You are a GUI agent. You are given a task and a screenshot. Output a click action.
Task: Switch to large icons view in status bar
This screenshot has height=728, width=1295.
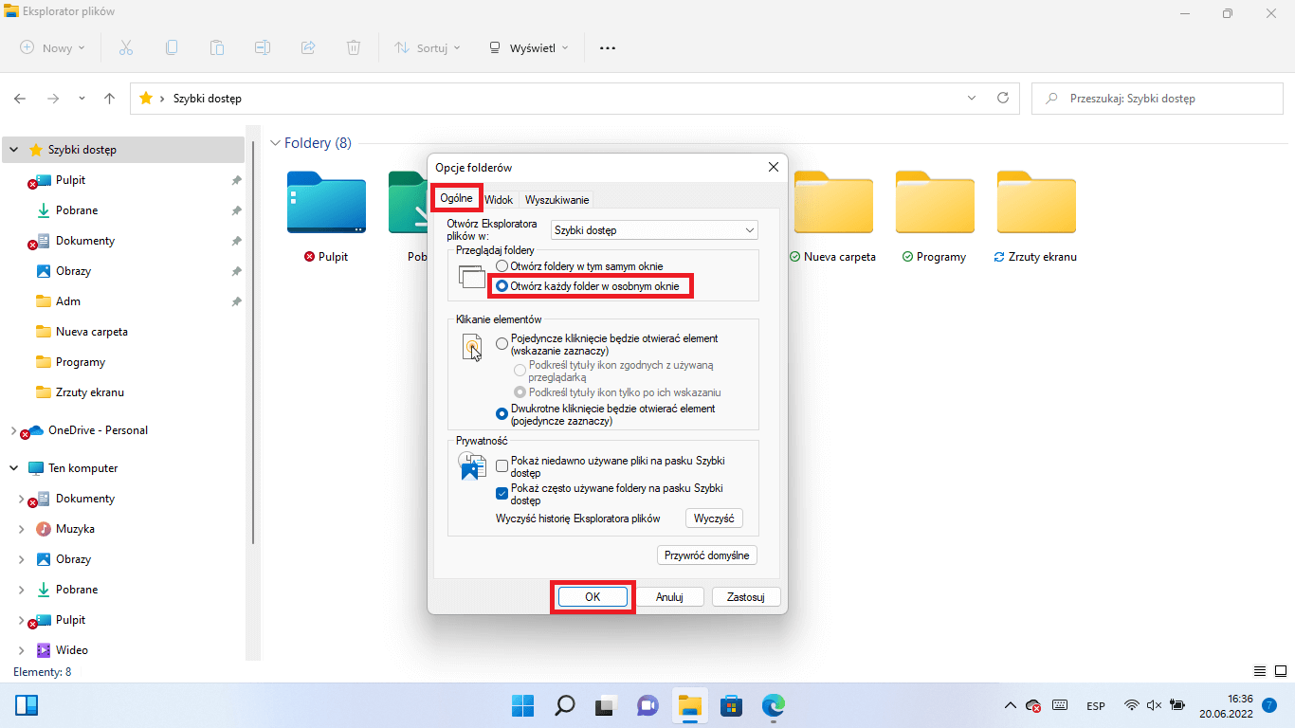click(1280, 671)
